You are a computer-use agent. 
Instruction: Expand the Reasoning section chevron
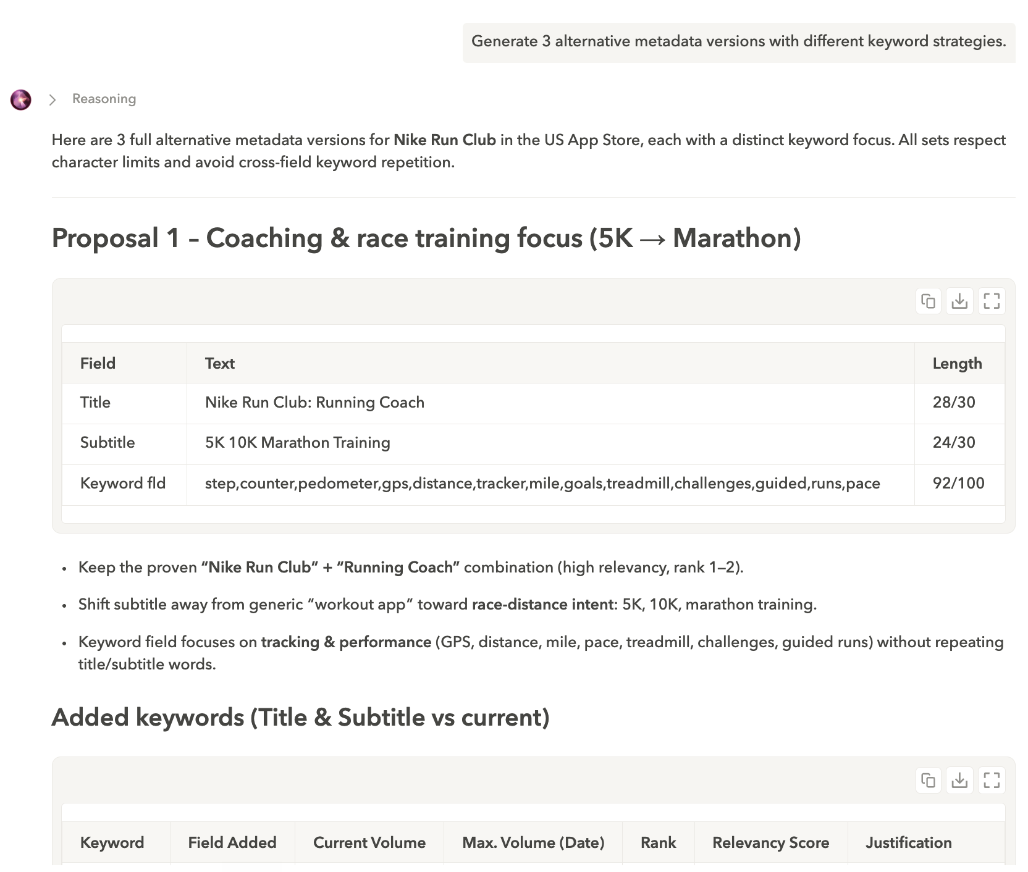tap(53, 99)
